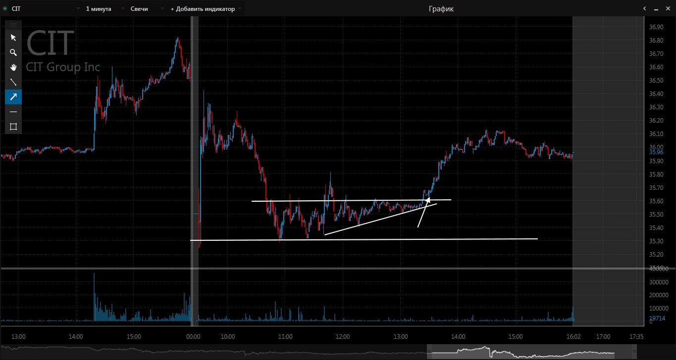Select the pointer cursor tool
Viewport: 676px width, 360px height.
pos(13,38)
